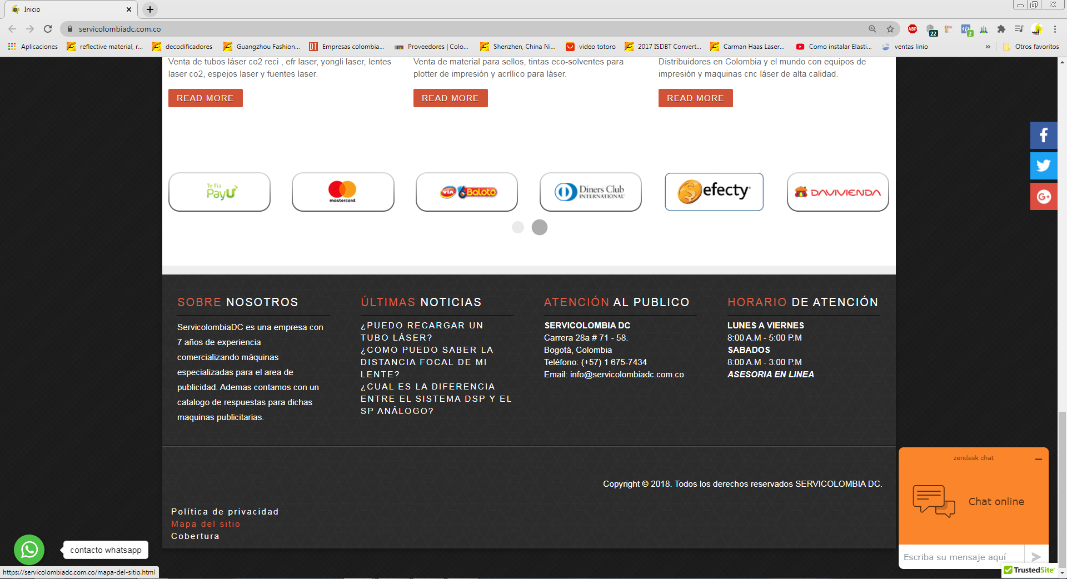Open the Cobertura footer link
This screenshot has width=1067, height=579.
pyautogui.click(x=195, y=536)
